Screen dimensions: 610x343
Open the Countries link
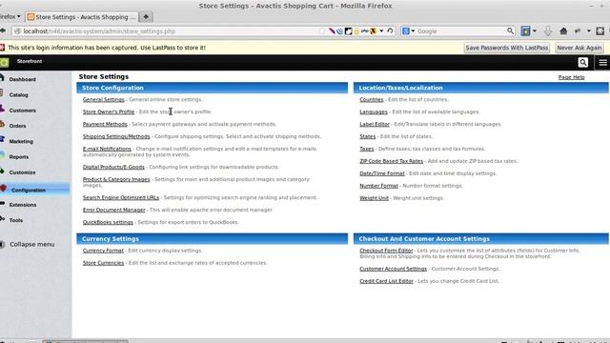pos(371,99)
